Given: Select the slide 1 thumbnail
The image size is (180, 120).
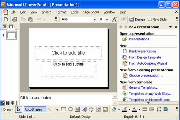Looking at the screenshot, I should [x=11, y=35].
